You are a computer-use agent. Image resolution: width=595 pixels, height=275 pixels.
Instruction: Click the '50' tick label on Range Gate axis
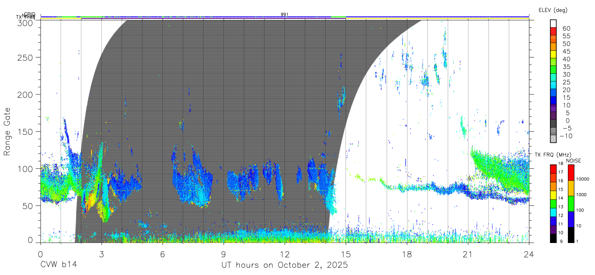[x=28, y=206]
